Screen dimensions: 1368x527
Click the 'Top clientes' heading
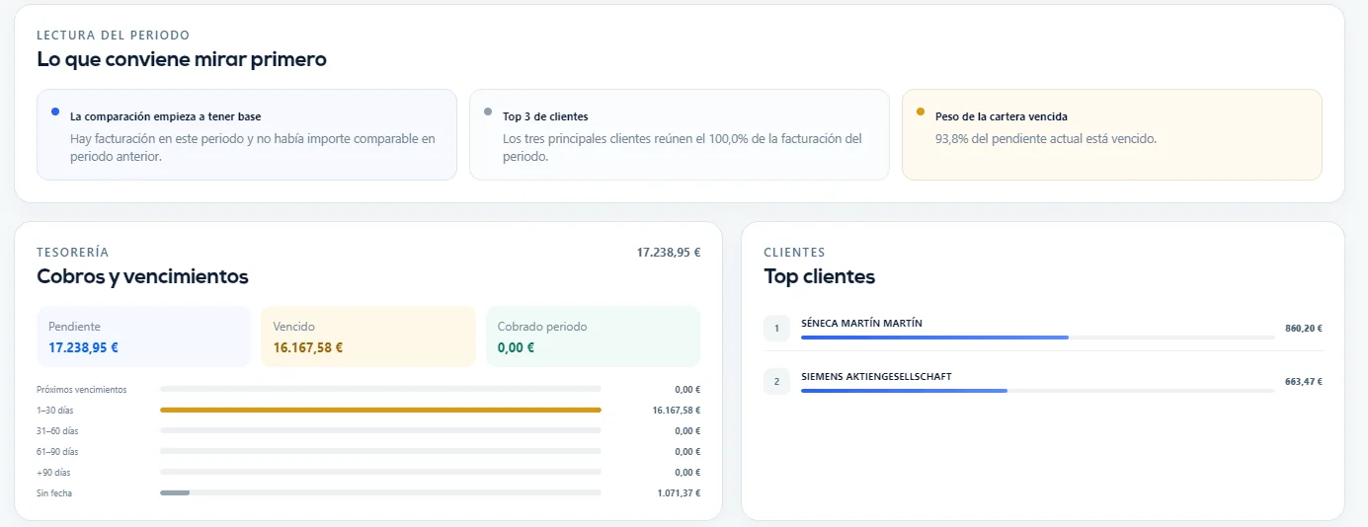click(820, 276)
